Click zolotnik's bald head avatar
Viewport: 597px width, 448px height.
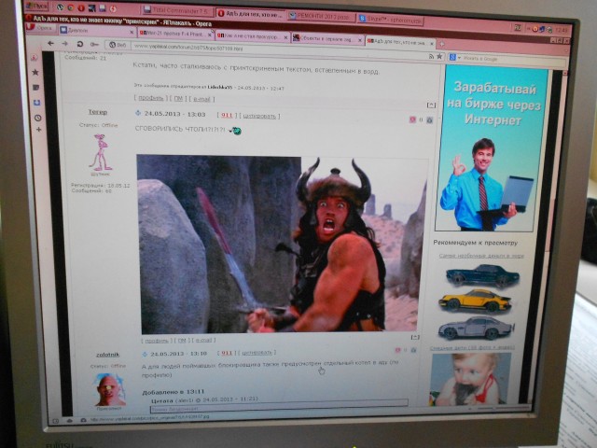pyautogui.click(x=109, y=389)
